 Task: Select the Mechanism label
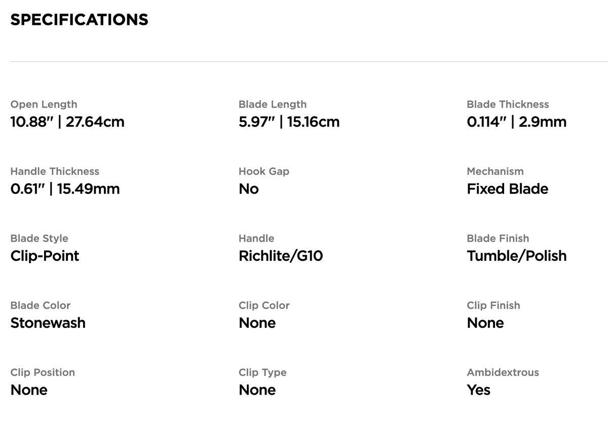click(x=495, y=171)
